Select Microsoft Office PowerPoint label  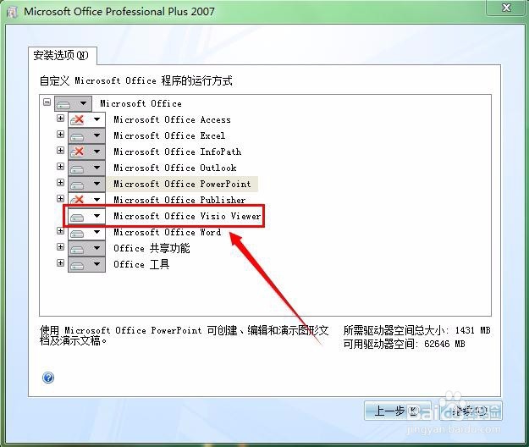[x=182, y=184]
